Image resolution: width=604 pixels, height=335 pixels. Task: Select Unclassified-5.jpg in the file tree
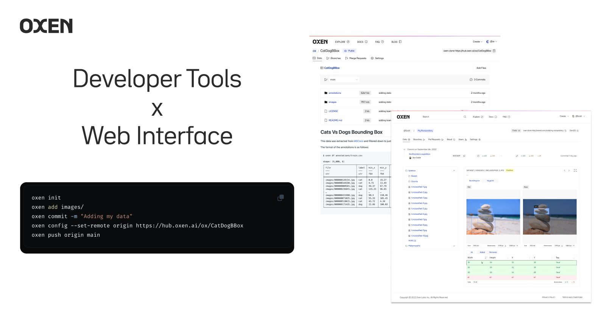[419, 209]
